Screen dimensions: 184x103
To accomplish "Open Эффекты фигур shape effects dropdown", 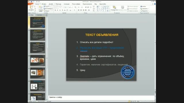I will point(133,11).
